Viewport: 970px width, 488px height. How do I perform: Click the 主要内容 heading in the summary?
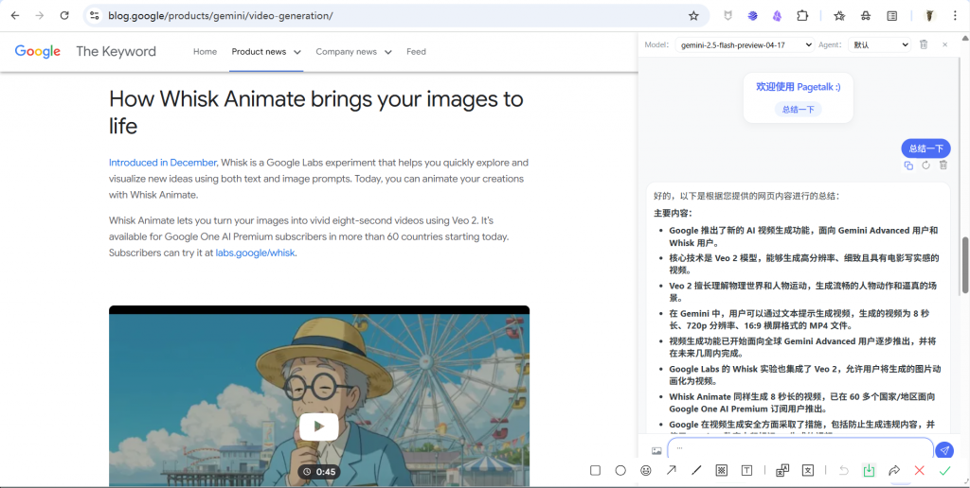coord(674,213)
